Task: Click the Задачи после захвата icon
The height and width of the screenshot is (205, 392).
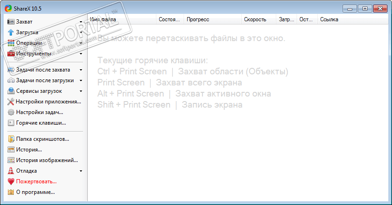Action: coord(11,70)
